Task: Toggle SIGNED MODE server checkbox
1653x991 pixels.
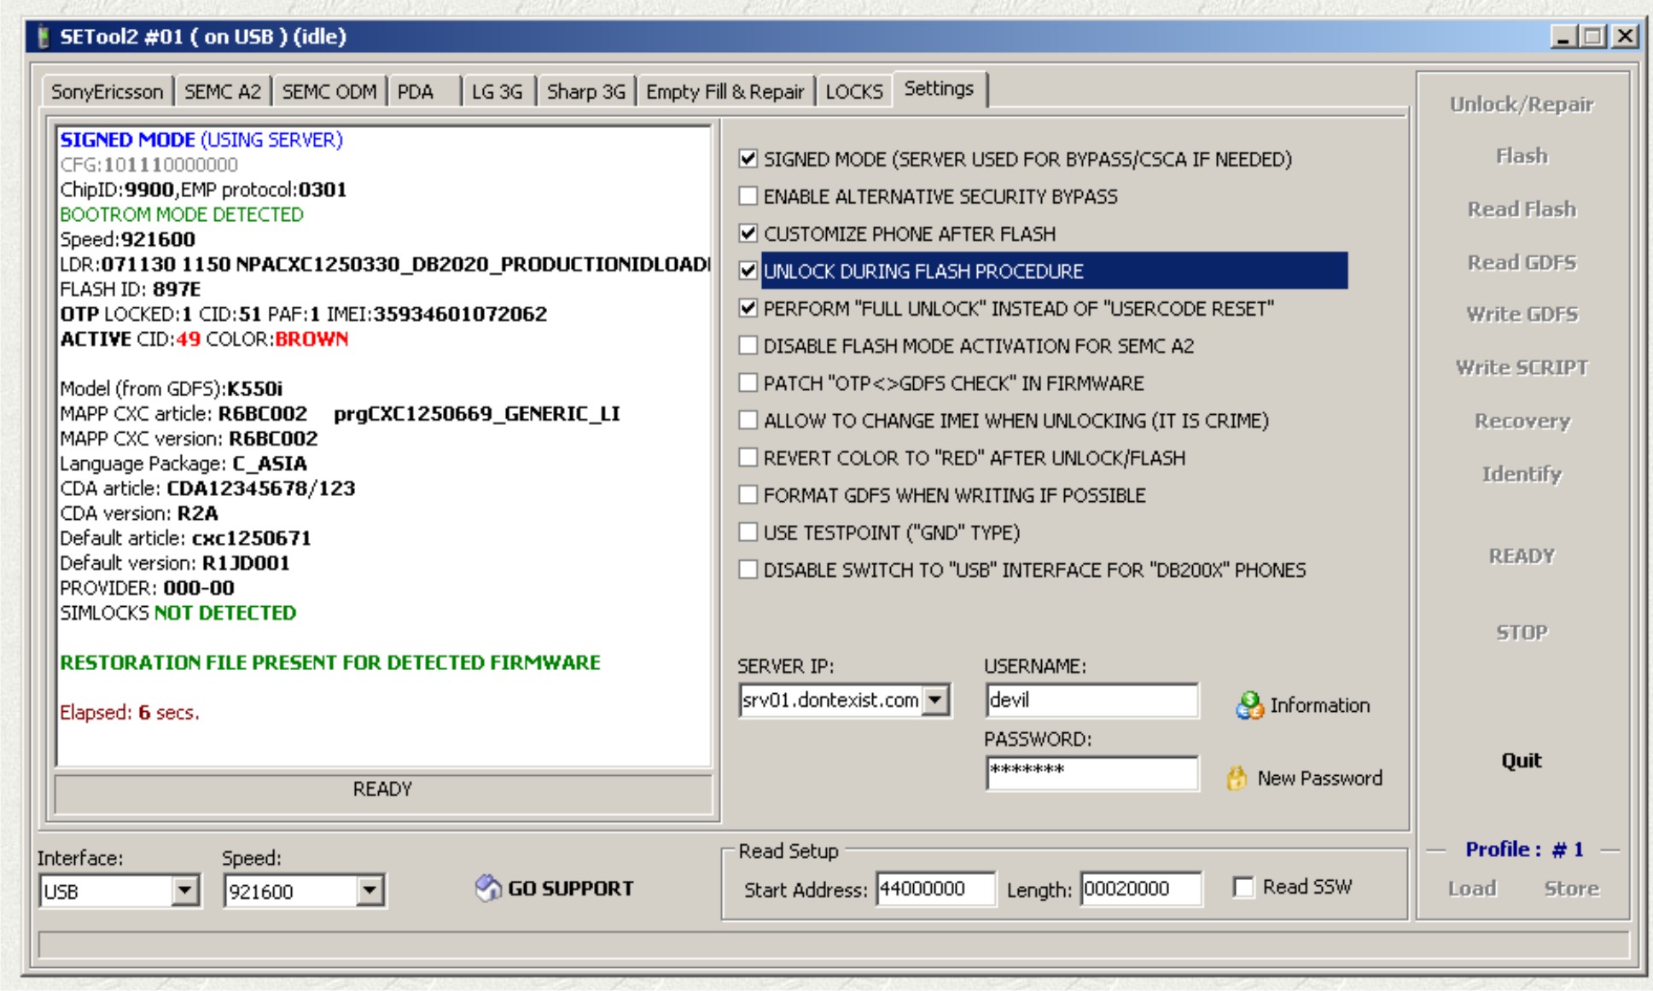Action: [748, 159]
